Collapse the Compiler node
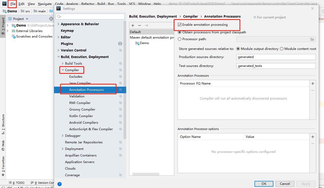Image resolution: width=324 pixels, height=188 pixels. click(62, 70)
